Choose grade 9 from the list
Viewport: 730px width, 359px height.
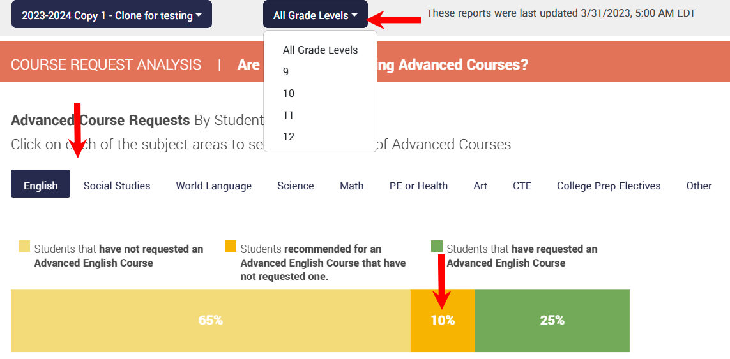pyautogui.click(x=286, y=71)
